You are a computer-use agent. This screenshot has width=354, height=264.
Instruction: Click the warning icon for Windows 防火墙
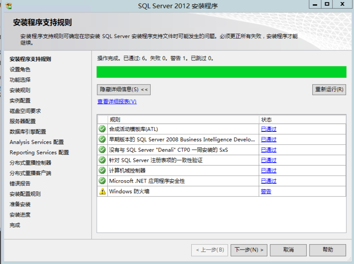pos(102,191)
